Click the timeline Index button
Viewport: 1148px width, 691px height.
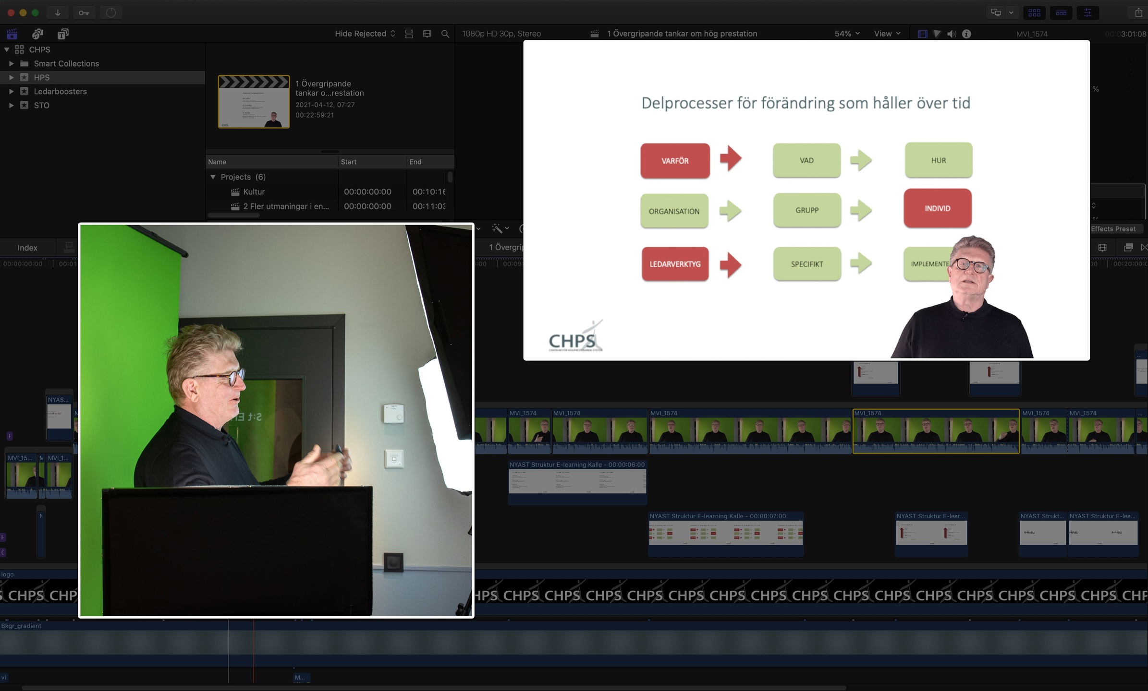(x=27, y=248)
